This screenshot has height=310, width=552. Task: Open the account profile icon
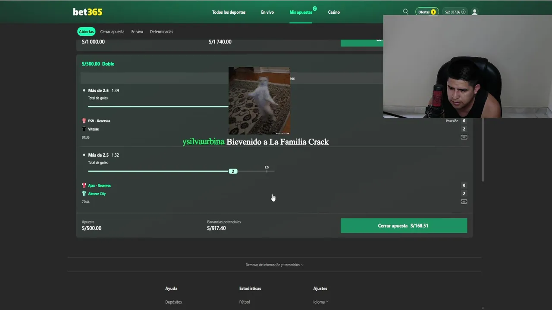pos(474,12)
